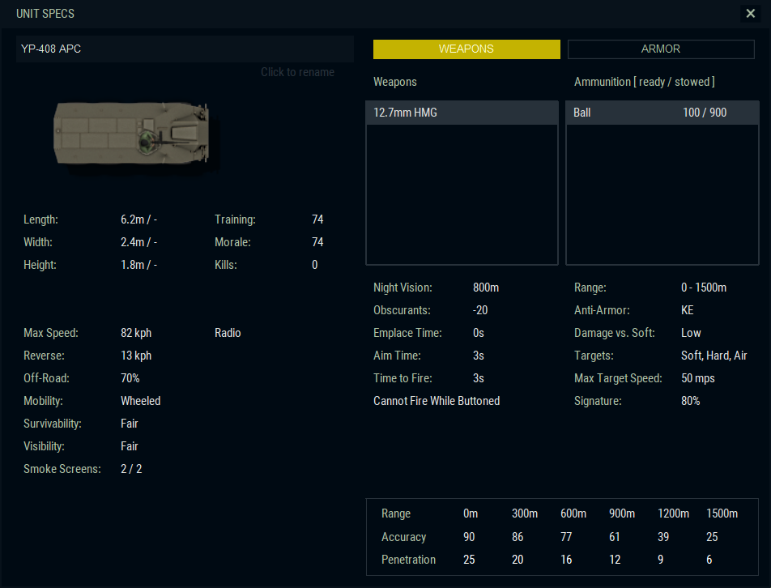The width and height of the screenshot is (771, 588).
Task: Click the 1500m range column header
Action: [722, 513]
